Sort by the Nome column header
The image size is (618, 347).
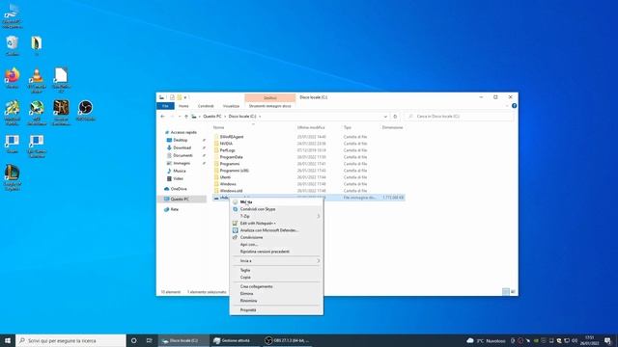pos(219,127)
